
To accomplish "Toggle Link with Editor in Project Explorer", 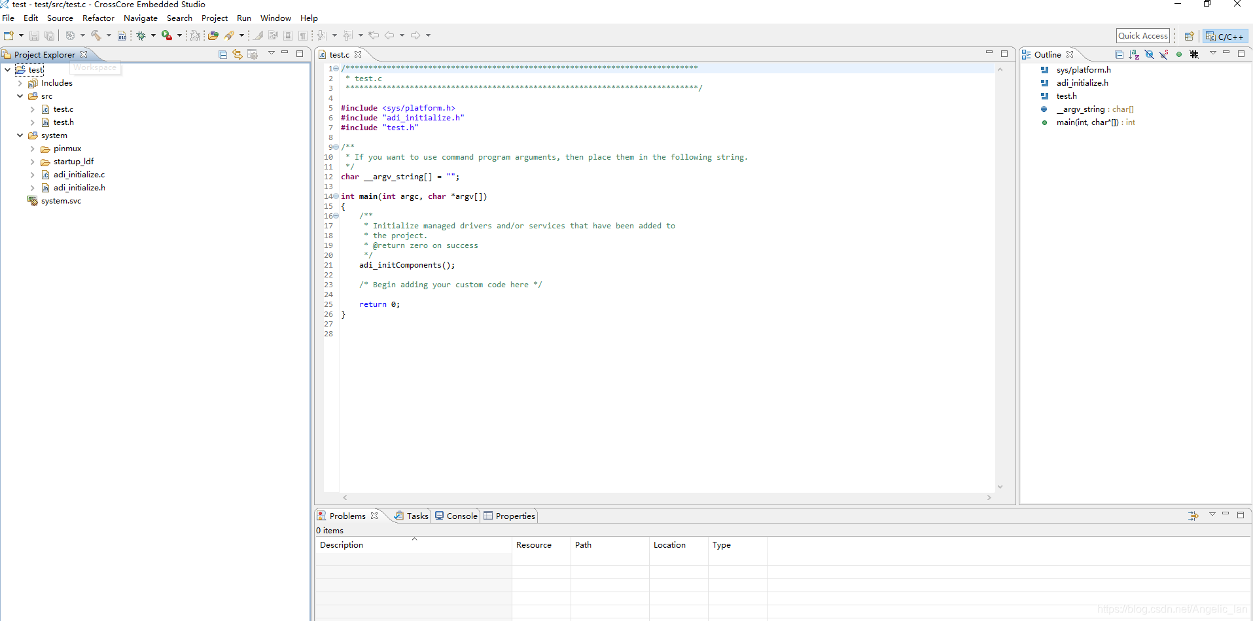I will coord(238,54).
